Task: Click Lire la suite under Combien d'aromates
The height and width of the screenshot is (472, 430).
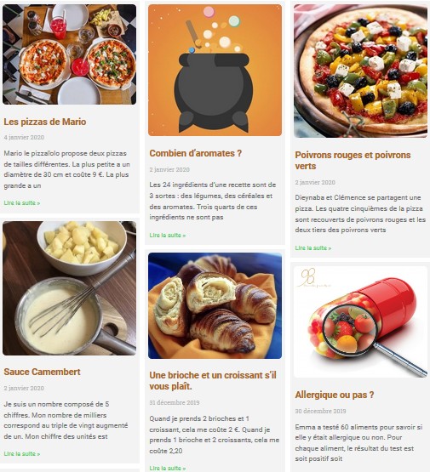Action: point(168,235)
